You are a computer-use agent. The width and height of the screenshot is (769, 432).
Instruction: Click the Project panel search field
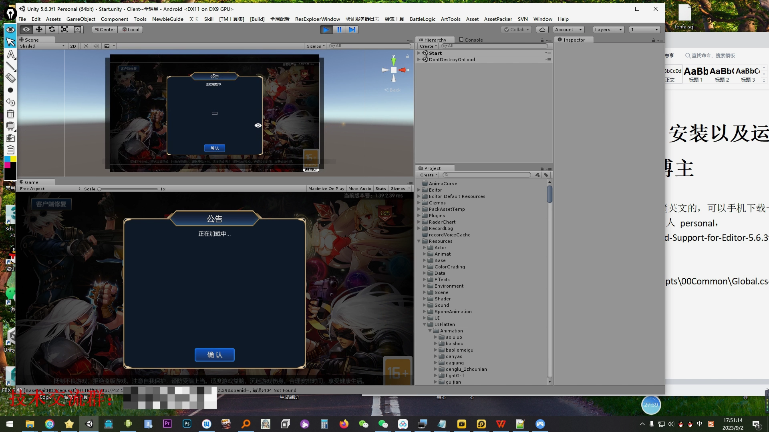488,175
